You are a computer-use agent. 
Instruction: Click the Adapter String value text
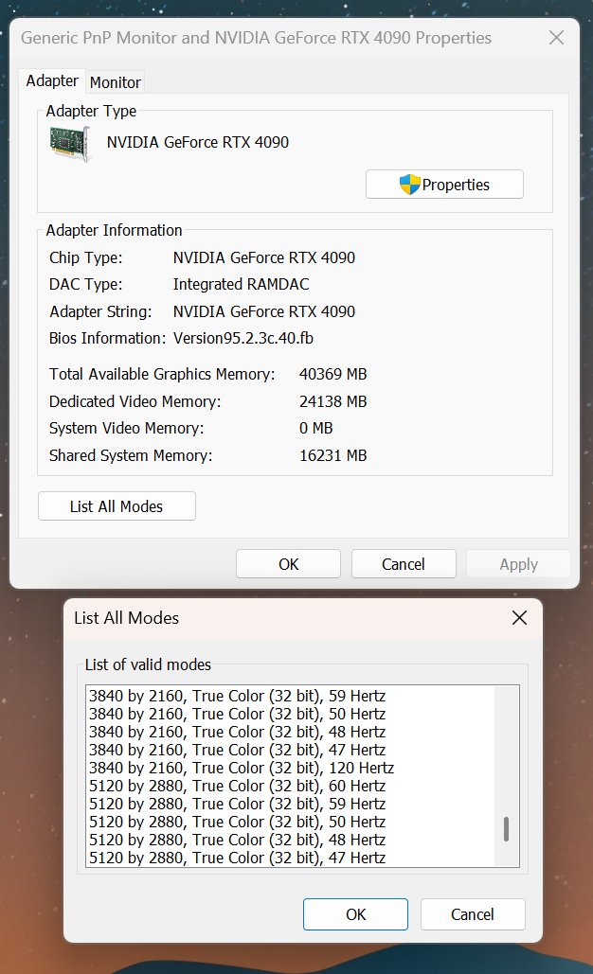264,311
